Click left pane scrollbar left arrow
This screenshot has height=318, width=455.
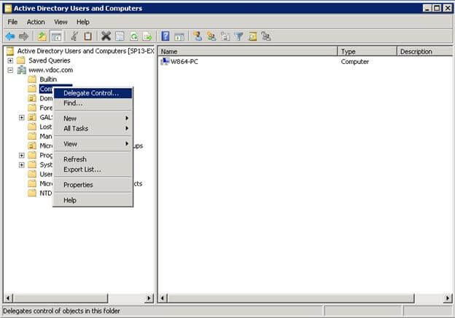8,298
